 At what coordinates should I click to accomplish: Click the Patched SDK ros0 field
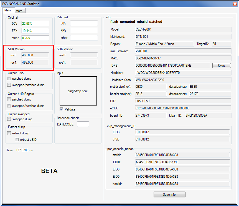click(x=84, y=55)
